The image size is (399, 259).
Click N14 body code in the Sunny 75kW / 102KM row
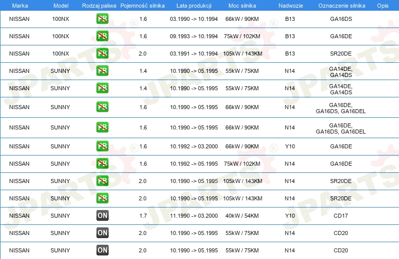pyautogui.click(x=290, y=164)
